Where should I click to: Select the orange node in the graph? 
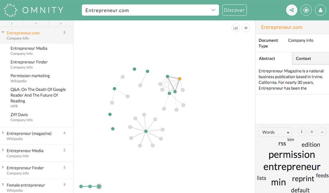click(x=180, y=79)
